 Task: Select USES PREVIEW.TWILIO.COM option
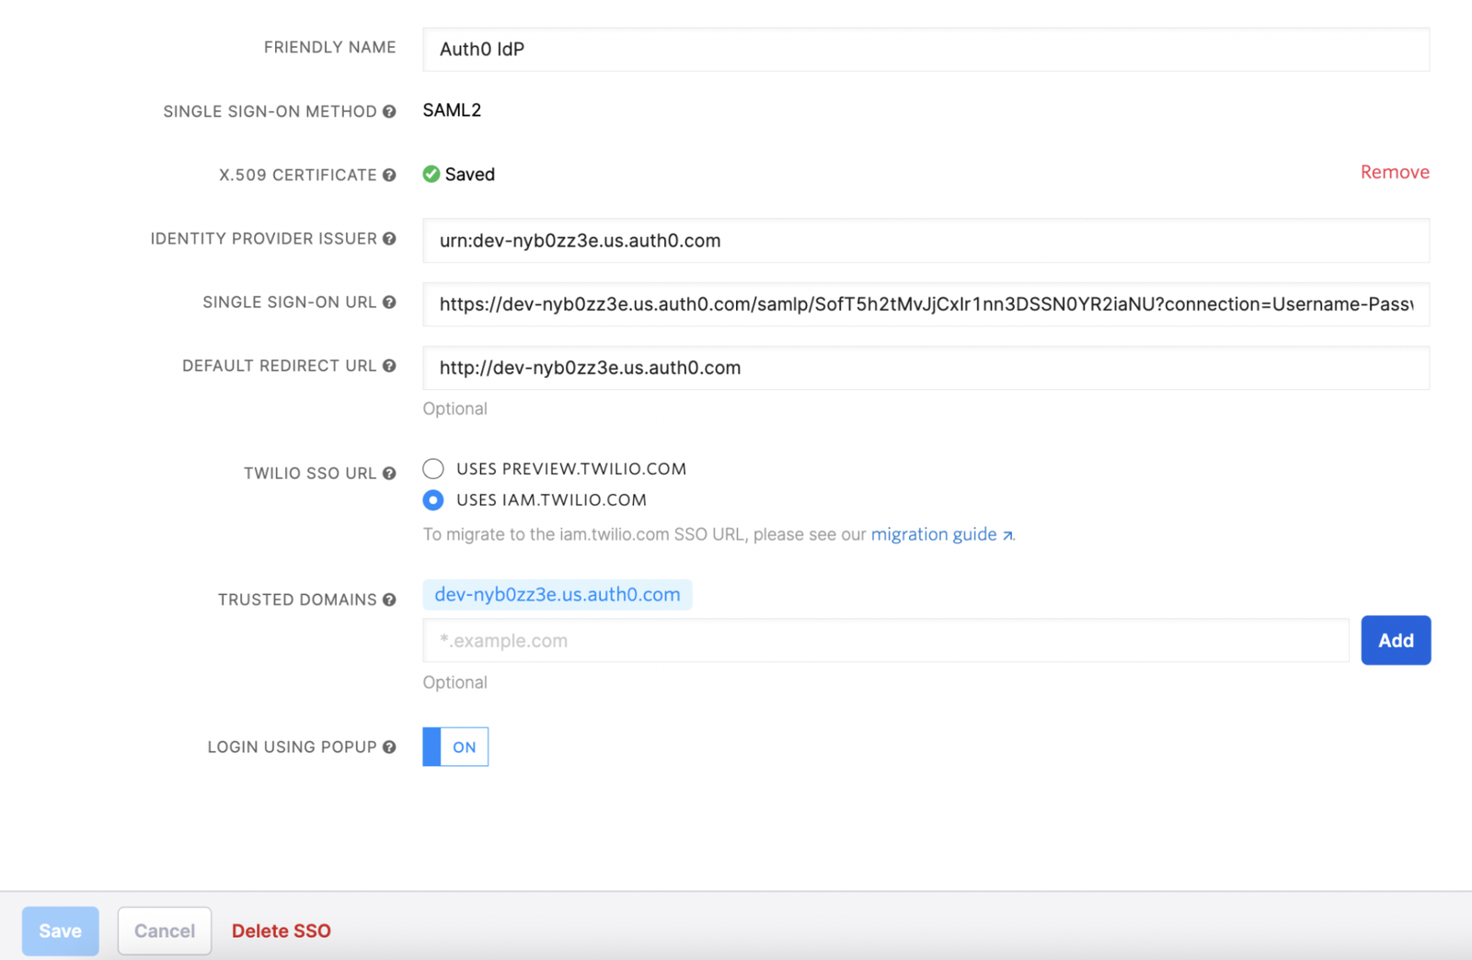click(x=432, y=468)
